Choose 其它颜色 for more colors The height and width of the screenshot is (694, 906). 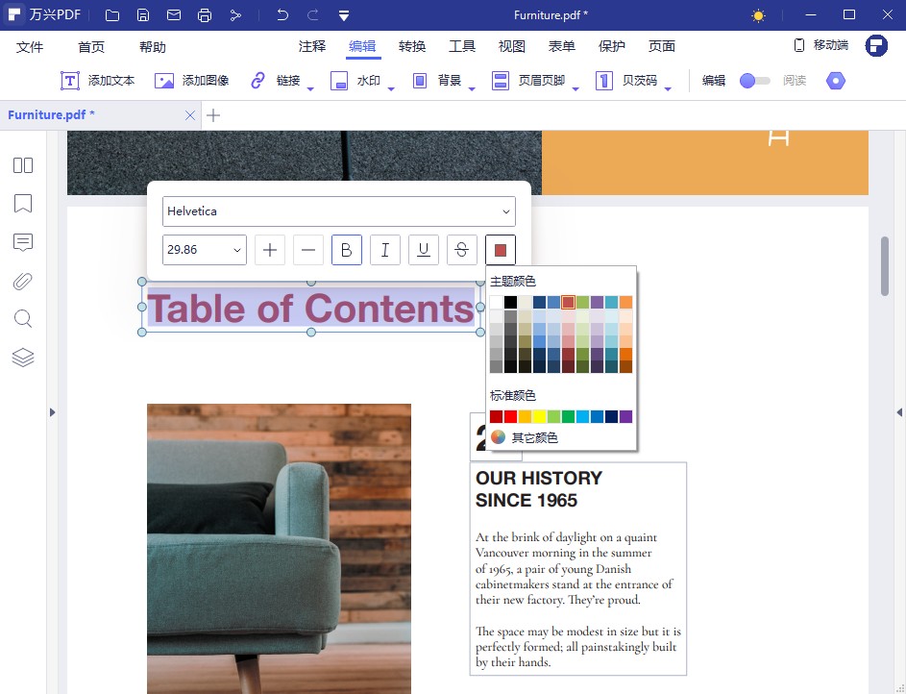tap(533, 437)
